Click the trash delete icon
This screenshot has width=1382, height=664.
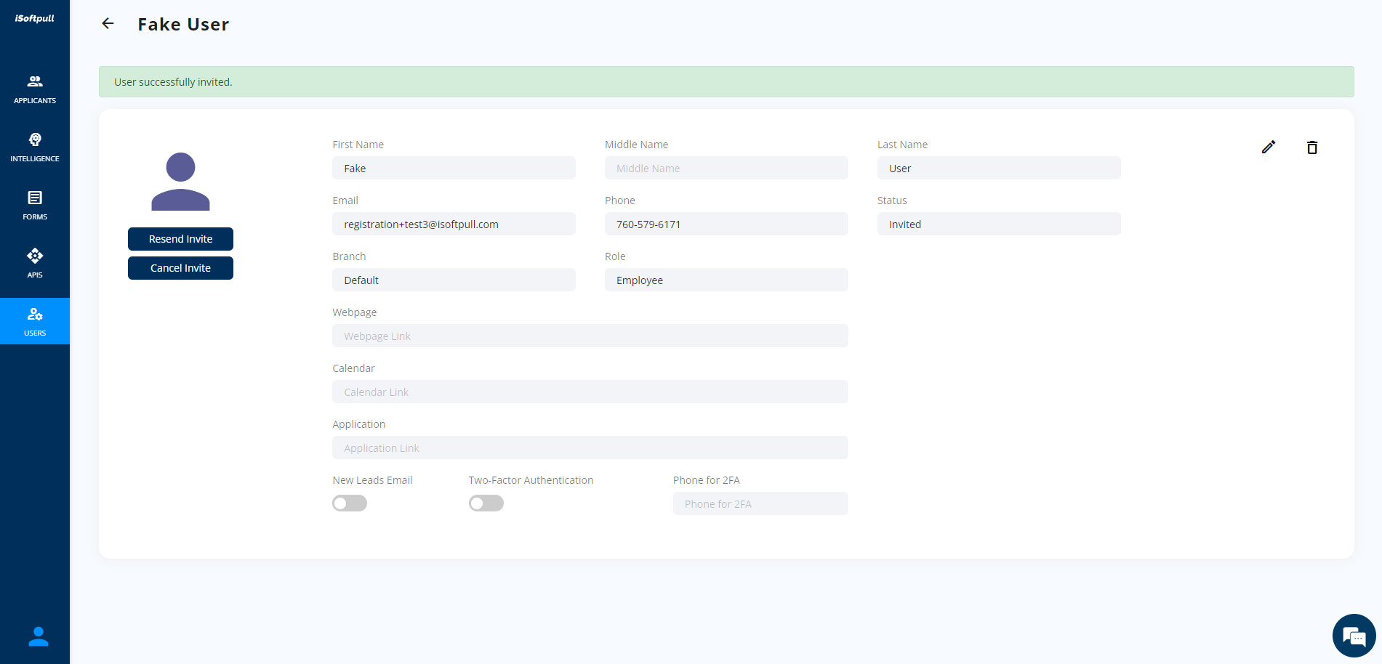pyautogui.click(x=1312, y=147)
